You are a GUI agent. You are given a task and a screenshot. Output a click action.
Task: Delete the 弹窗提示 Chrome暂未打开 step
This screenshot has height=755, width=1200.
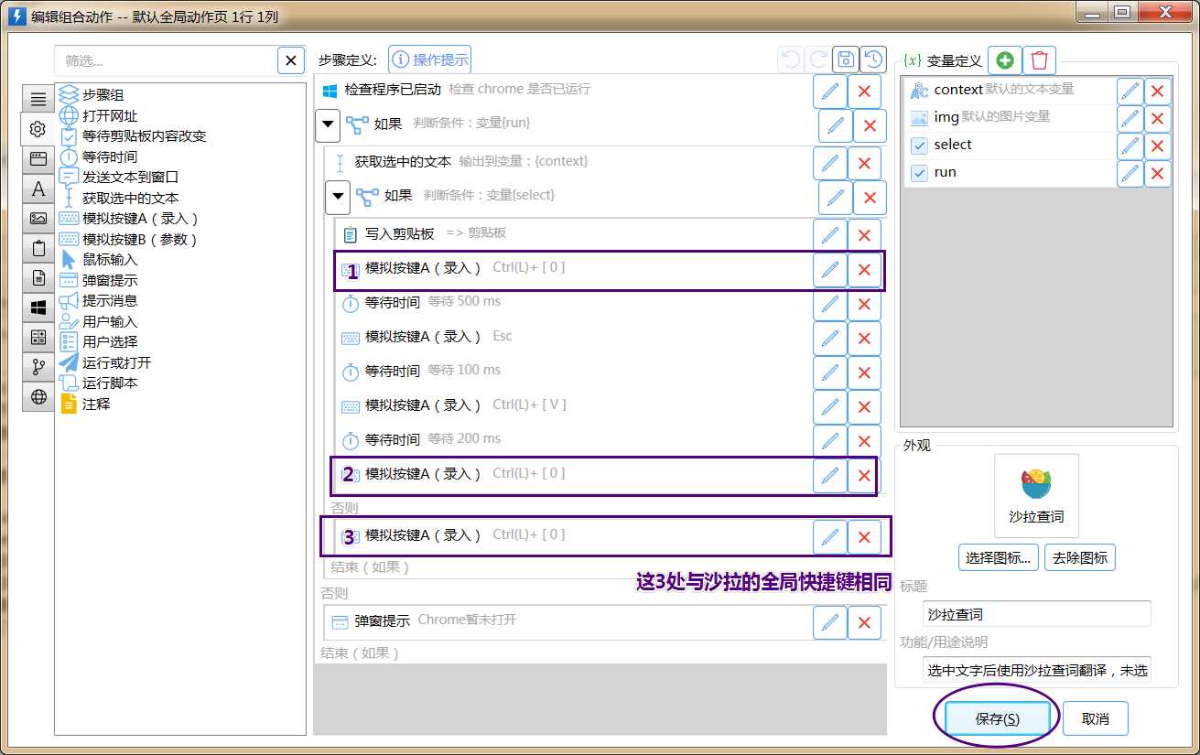(x=864, y=623)
